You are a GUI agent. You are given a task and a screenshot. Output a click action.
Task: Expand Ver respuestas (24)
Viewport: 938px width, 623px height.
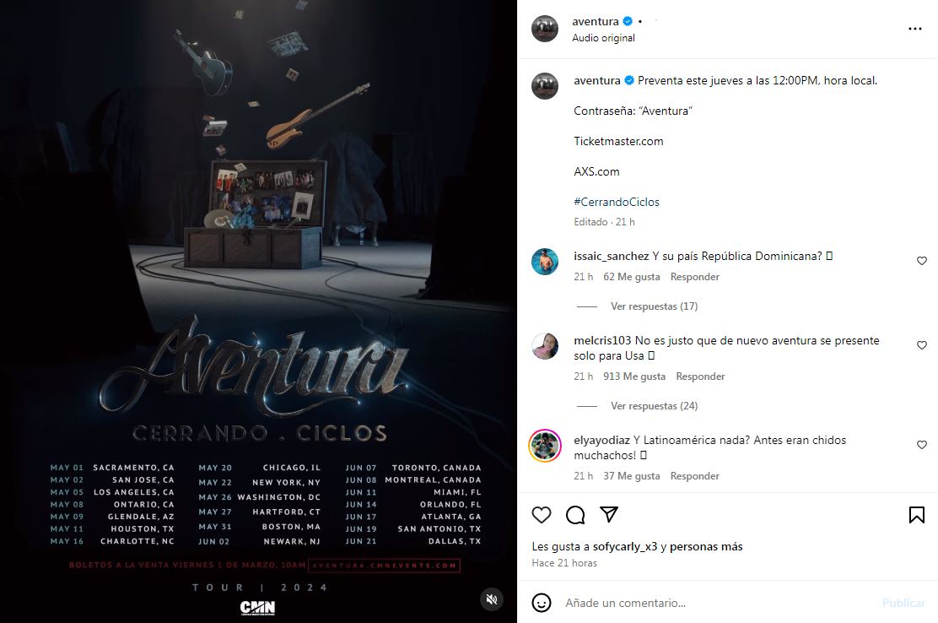(654, 406)
